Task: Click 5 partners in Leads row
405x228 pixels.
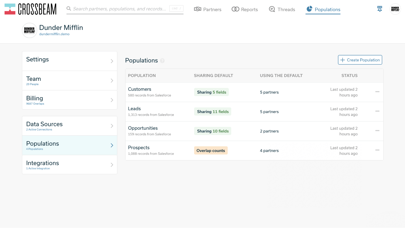Action: [269, 112]
